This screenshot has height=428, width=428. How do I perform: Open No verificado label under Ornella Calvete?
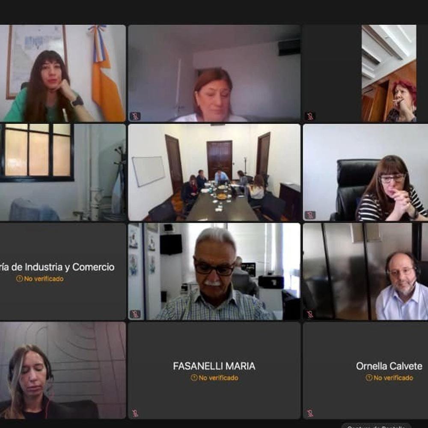pos(393,378)
